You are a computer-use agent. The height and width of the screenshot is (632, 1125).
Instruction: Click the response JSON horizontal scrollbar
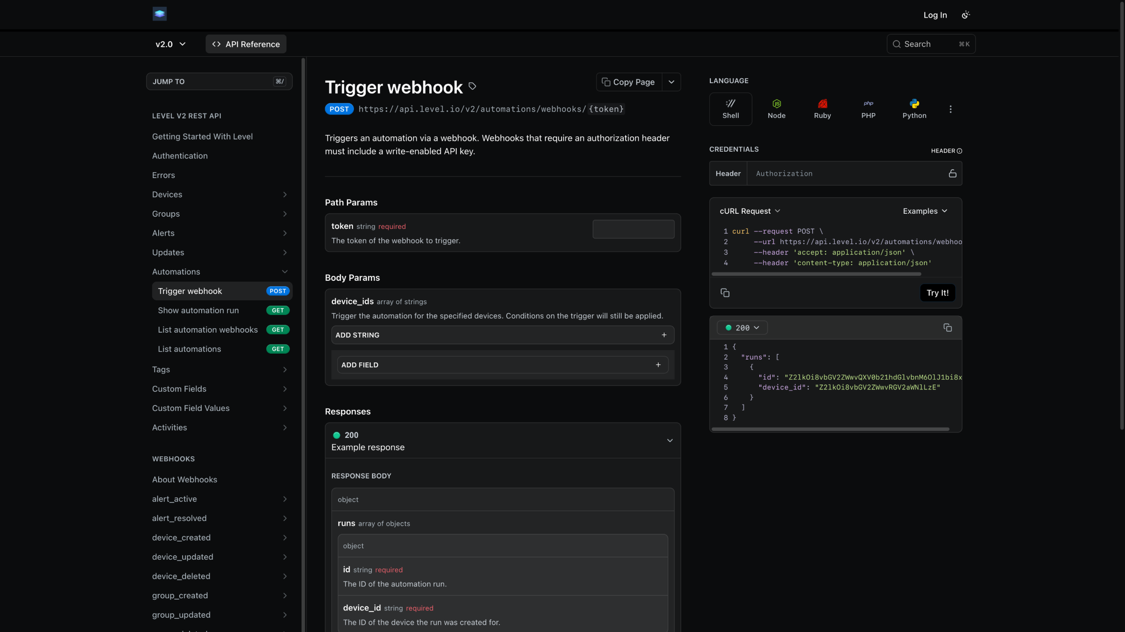(x=830, y=429)
